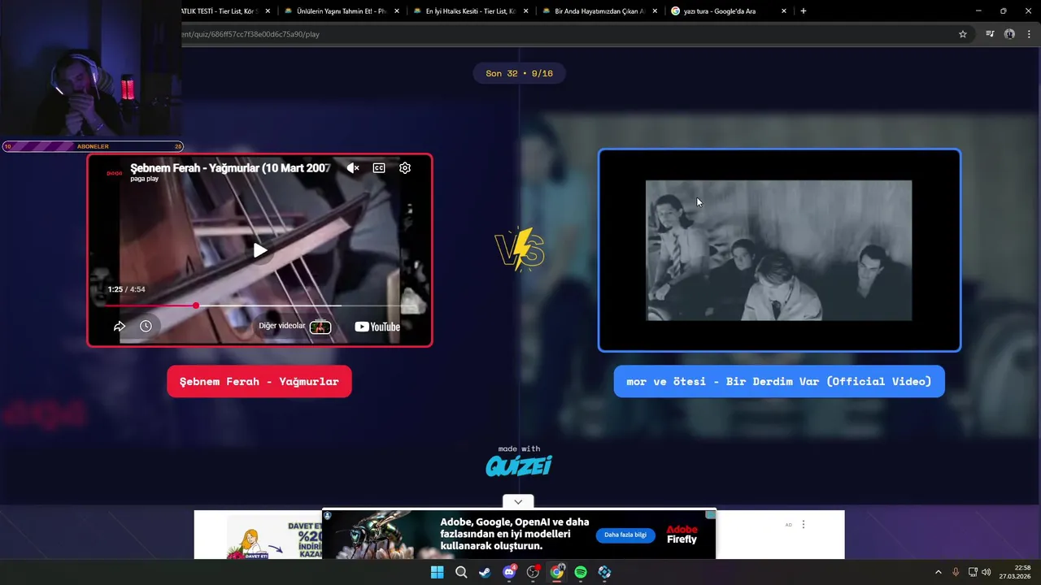Open the Chrome profile avatar
Image resolution: width=1041 pixels, height=585 pixels.
click(x=1009, y=34)
